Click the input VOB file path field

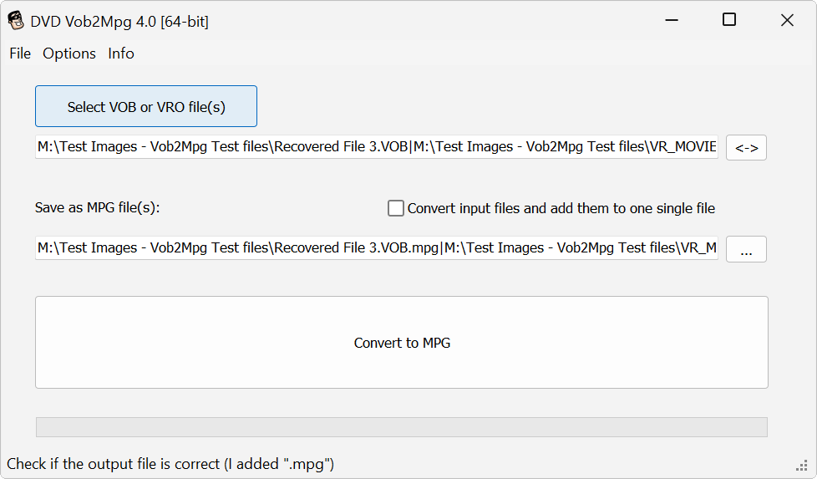376,147
